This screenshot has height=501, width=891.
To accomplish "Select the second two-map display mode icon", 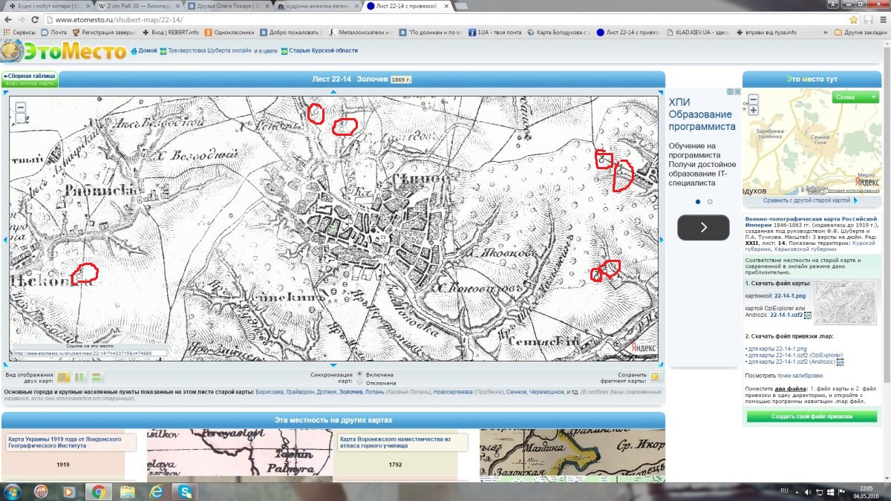I will pyautogui.click(x=79, y=377).
